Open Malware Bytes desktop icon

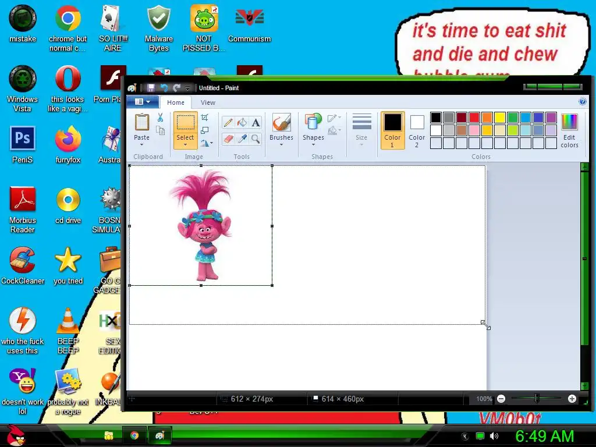click(158, 29)
